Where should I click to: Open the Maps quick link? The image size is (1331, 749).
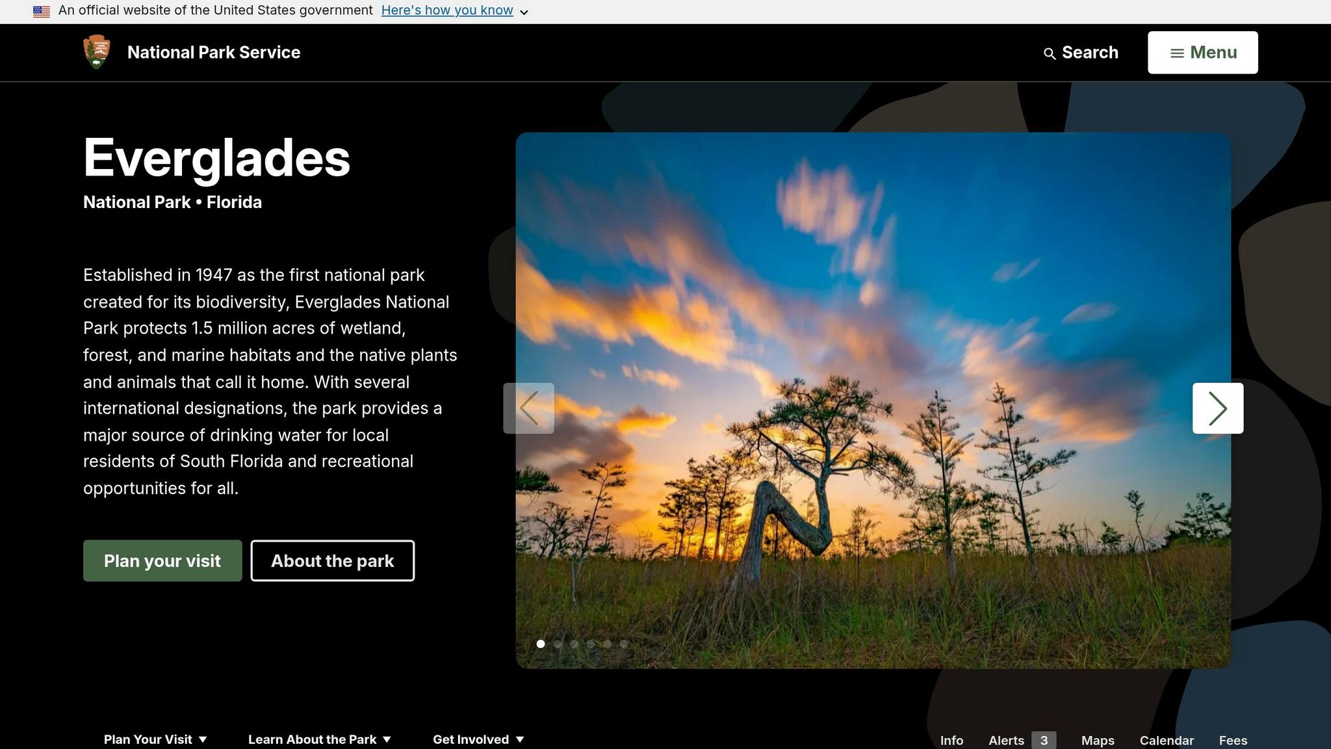click(x=1098, y=740)
